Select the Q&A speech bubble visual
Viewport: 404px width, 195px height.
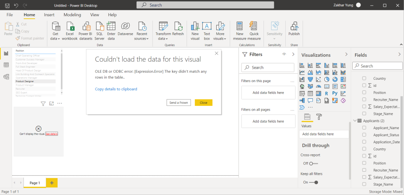(310, 100)
